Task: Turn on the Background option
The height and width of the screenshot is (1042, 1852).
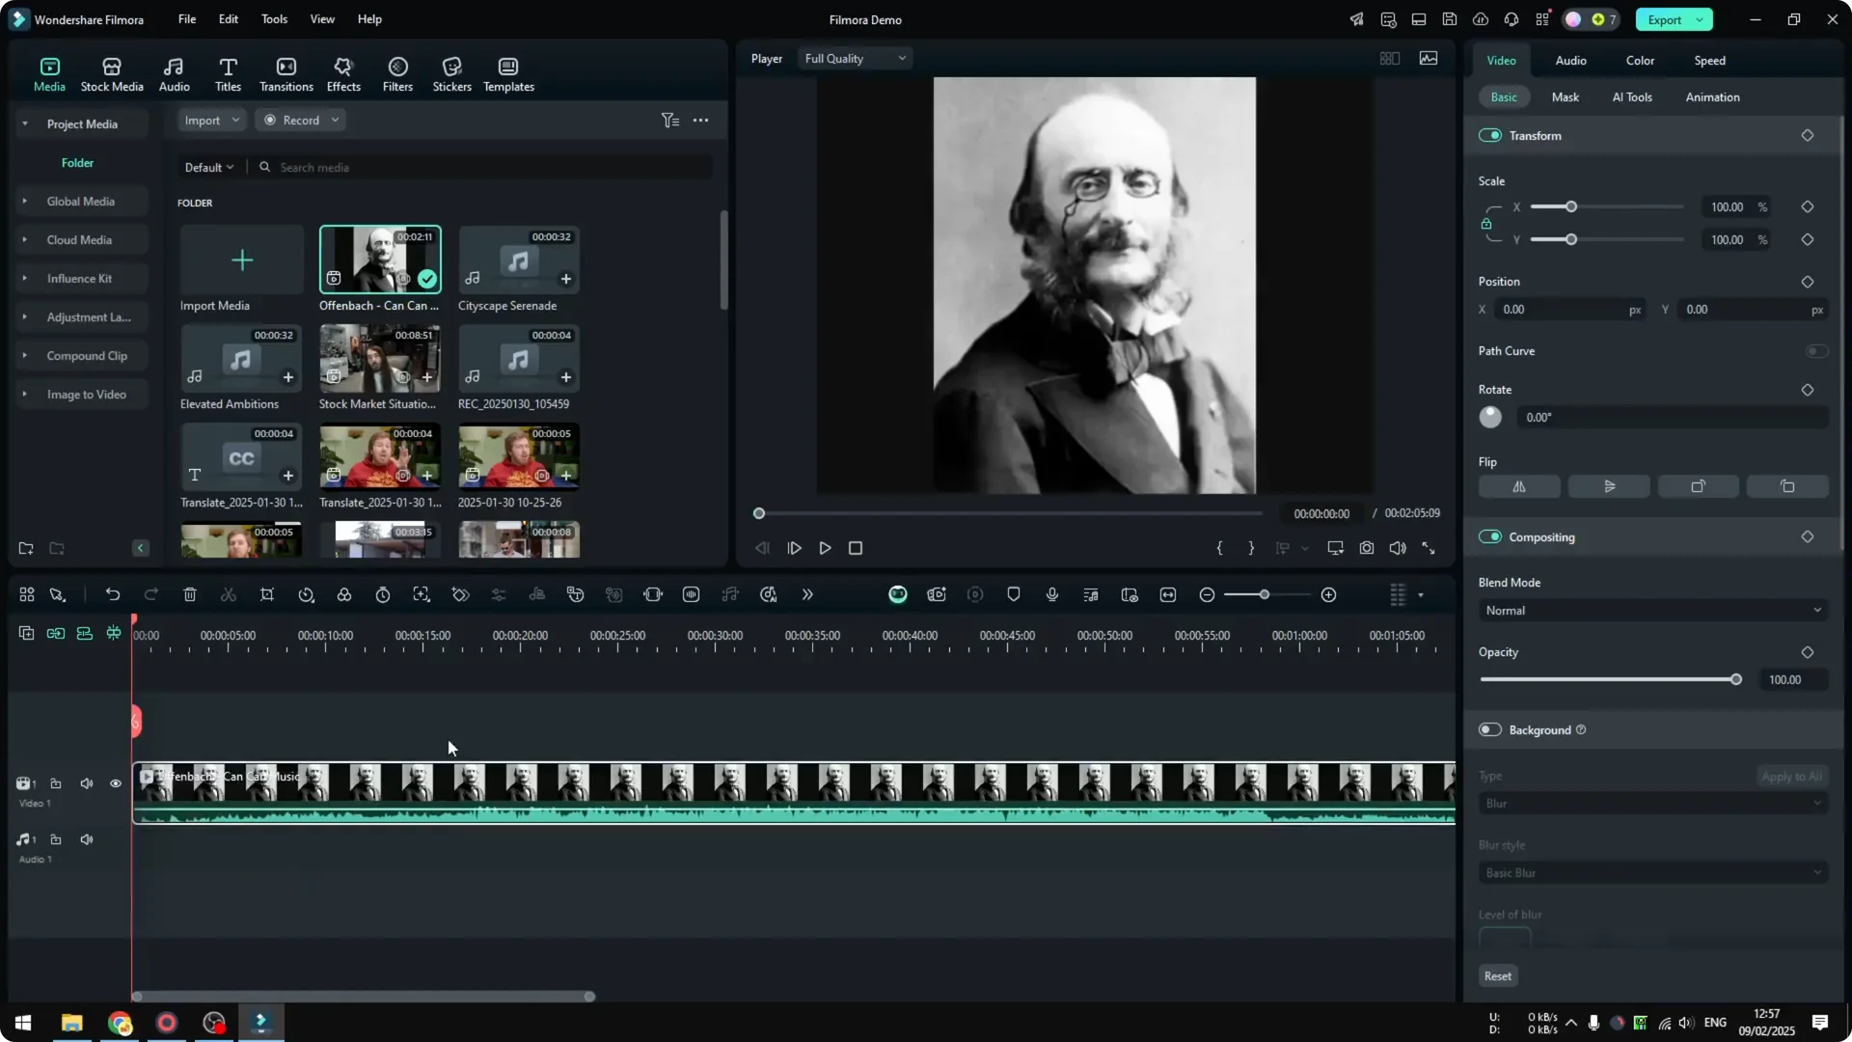Action: (x=1489, y=729)
